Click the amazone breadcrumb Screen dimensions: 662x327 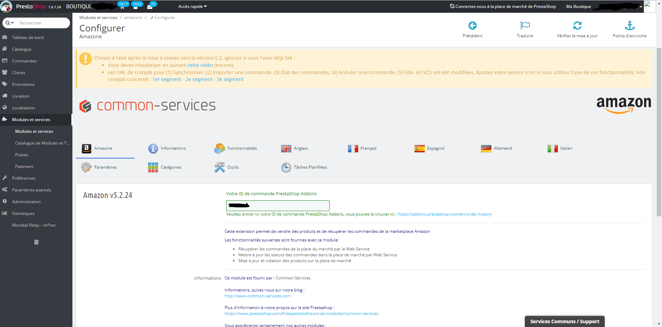pos(133,18)
